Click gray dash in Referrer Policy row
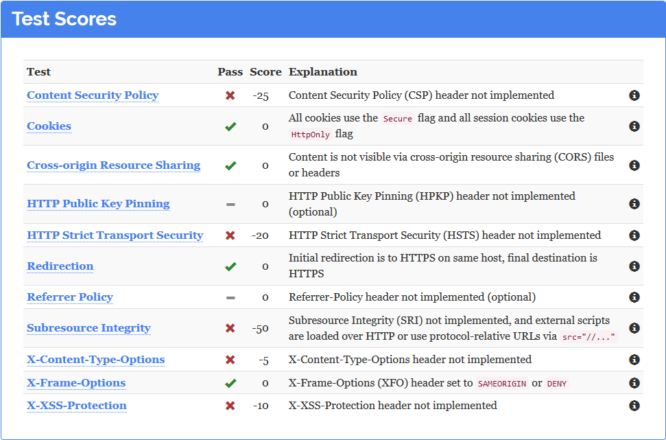This screenshot has height=440, width=666. coord(230,298)
